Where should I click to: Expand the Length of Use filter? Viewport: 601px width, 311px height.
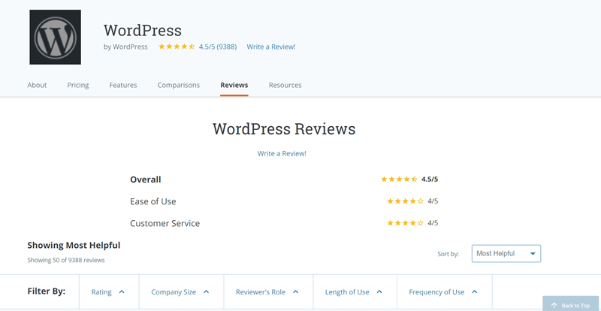[x=354, y=292]
